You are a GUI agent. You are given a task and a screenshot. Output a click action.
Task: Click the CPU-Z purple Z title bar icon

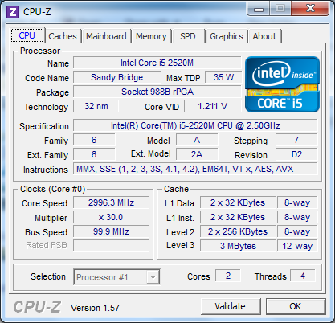tap(13, 12)
